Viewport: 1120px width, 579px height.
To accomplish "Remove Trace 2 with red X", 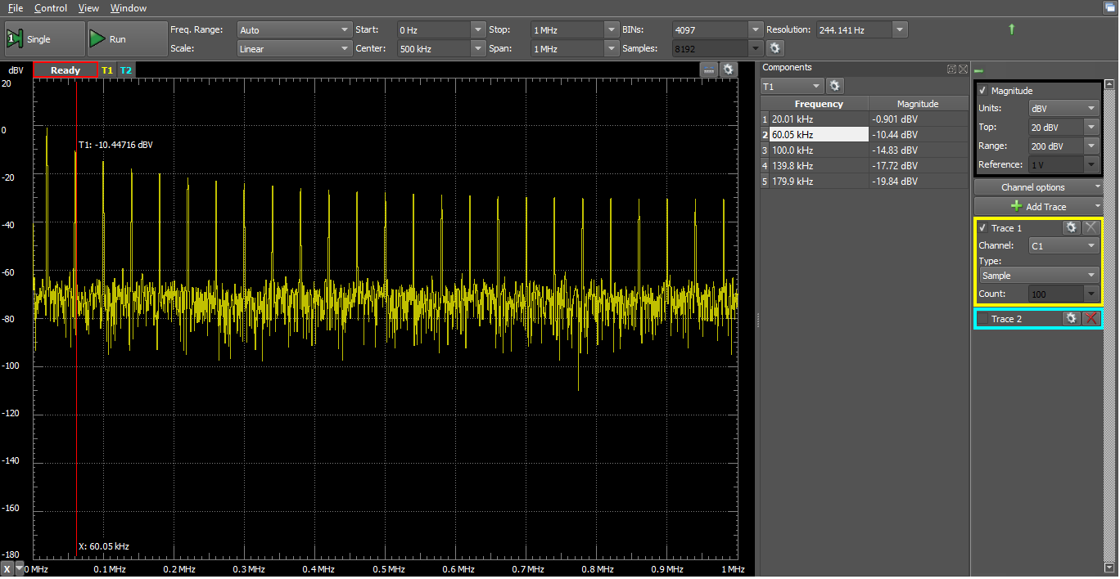I will (x=1091, y=318).
